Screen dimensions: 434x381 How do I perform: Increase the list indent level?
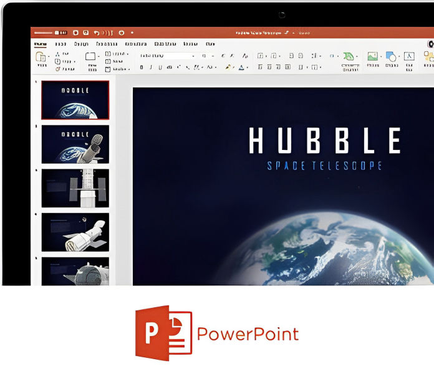tap(301, 56)
